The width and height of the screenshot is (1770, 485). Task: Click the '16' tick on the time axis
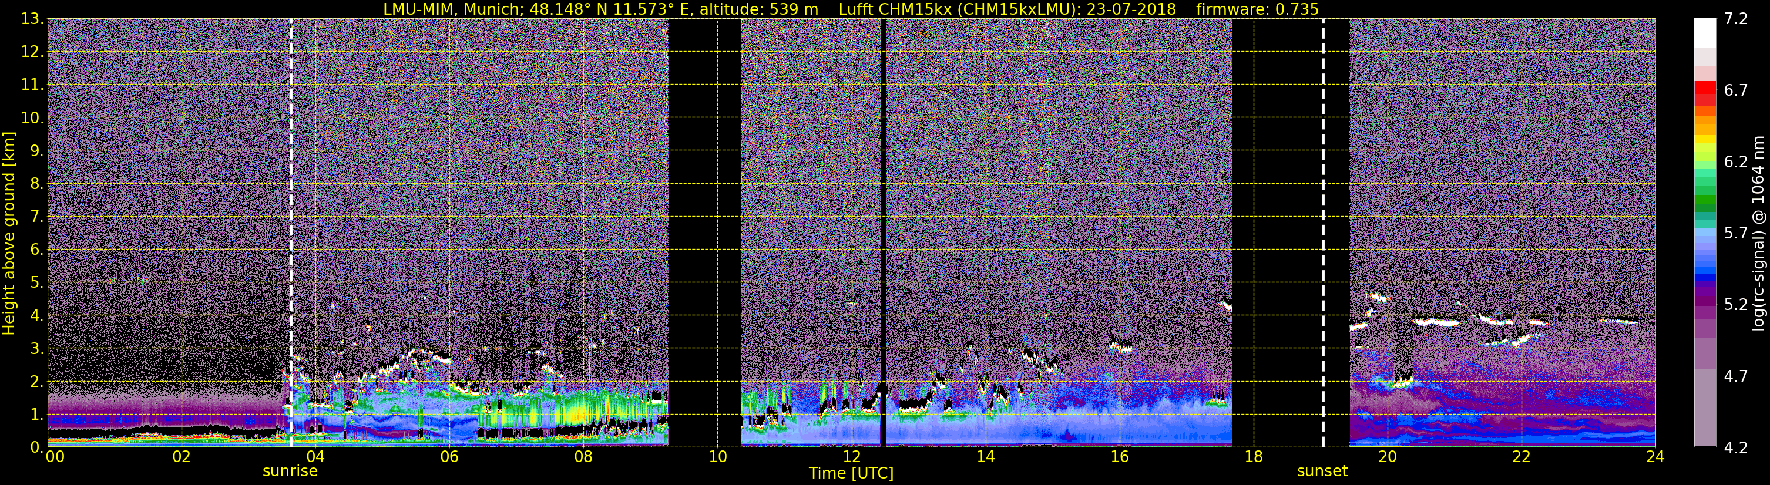[1119, 457]
